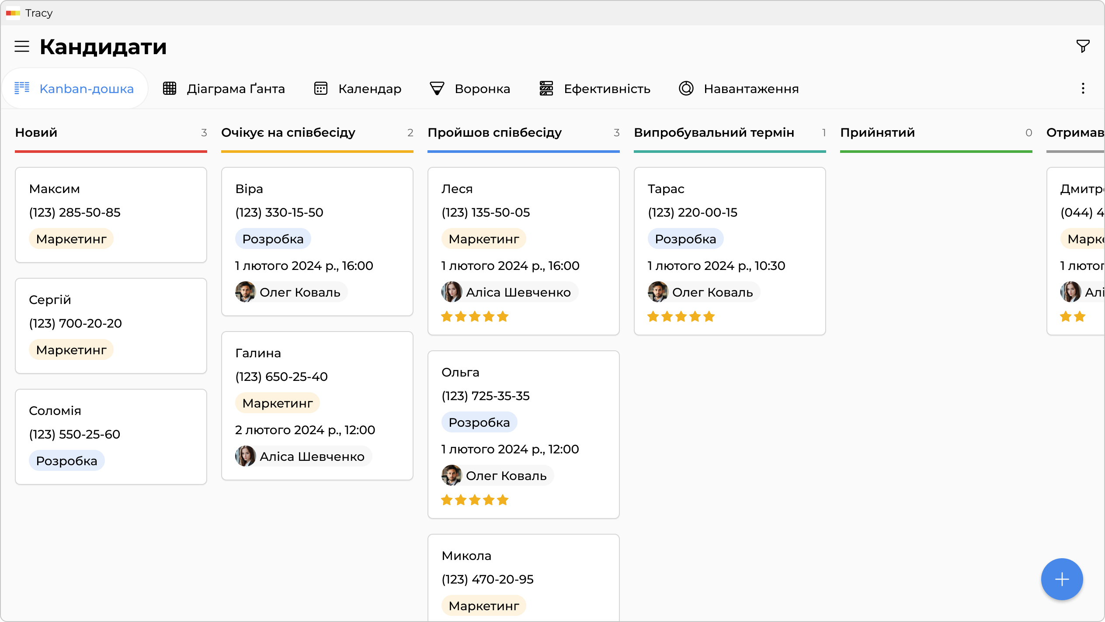
Task: Open the Воронка funnel view
Action: (470, 89)
